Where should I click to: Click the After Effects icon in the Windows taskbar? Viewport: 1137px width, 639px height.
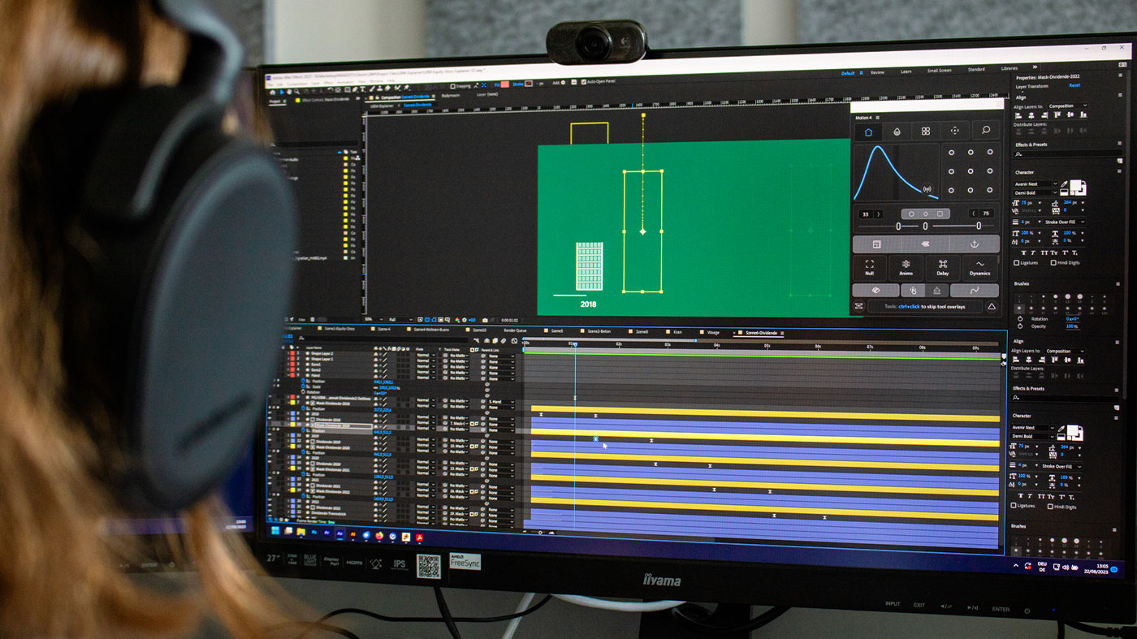click(340, 533)
